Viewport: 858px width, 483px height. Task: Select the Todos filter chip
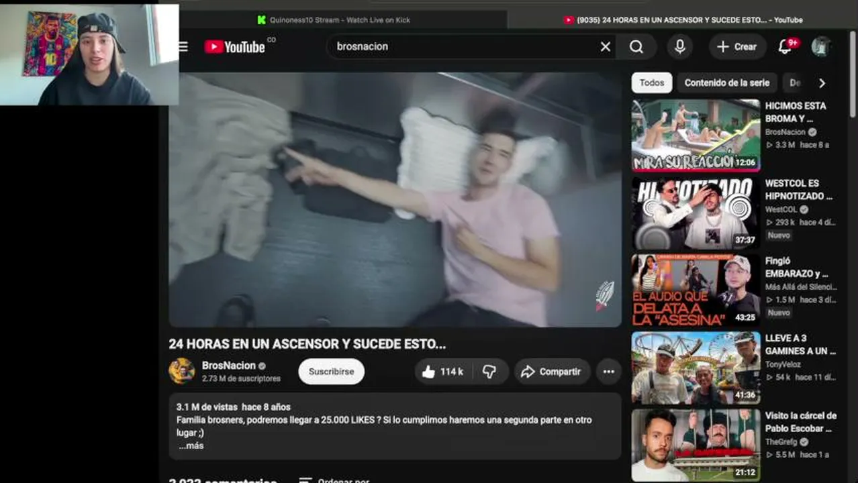click(x=652, y=83)
